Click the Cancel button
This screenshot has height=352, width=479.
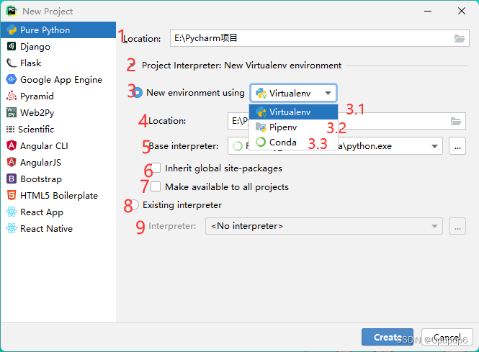(x=447, y=337)
